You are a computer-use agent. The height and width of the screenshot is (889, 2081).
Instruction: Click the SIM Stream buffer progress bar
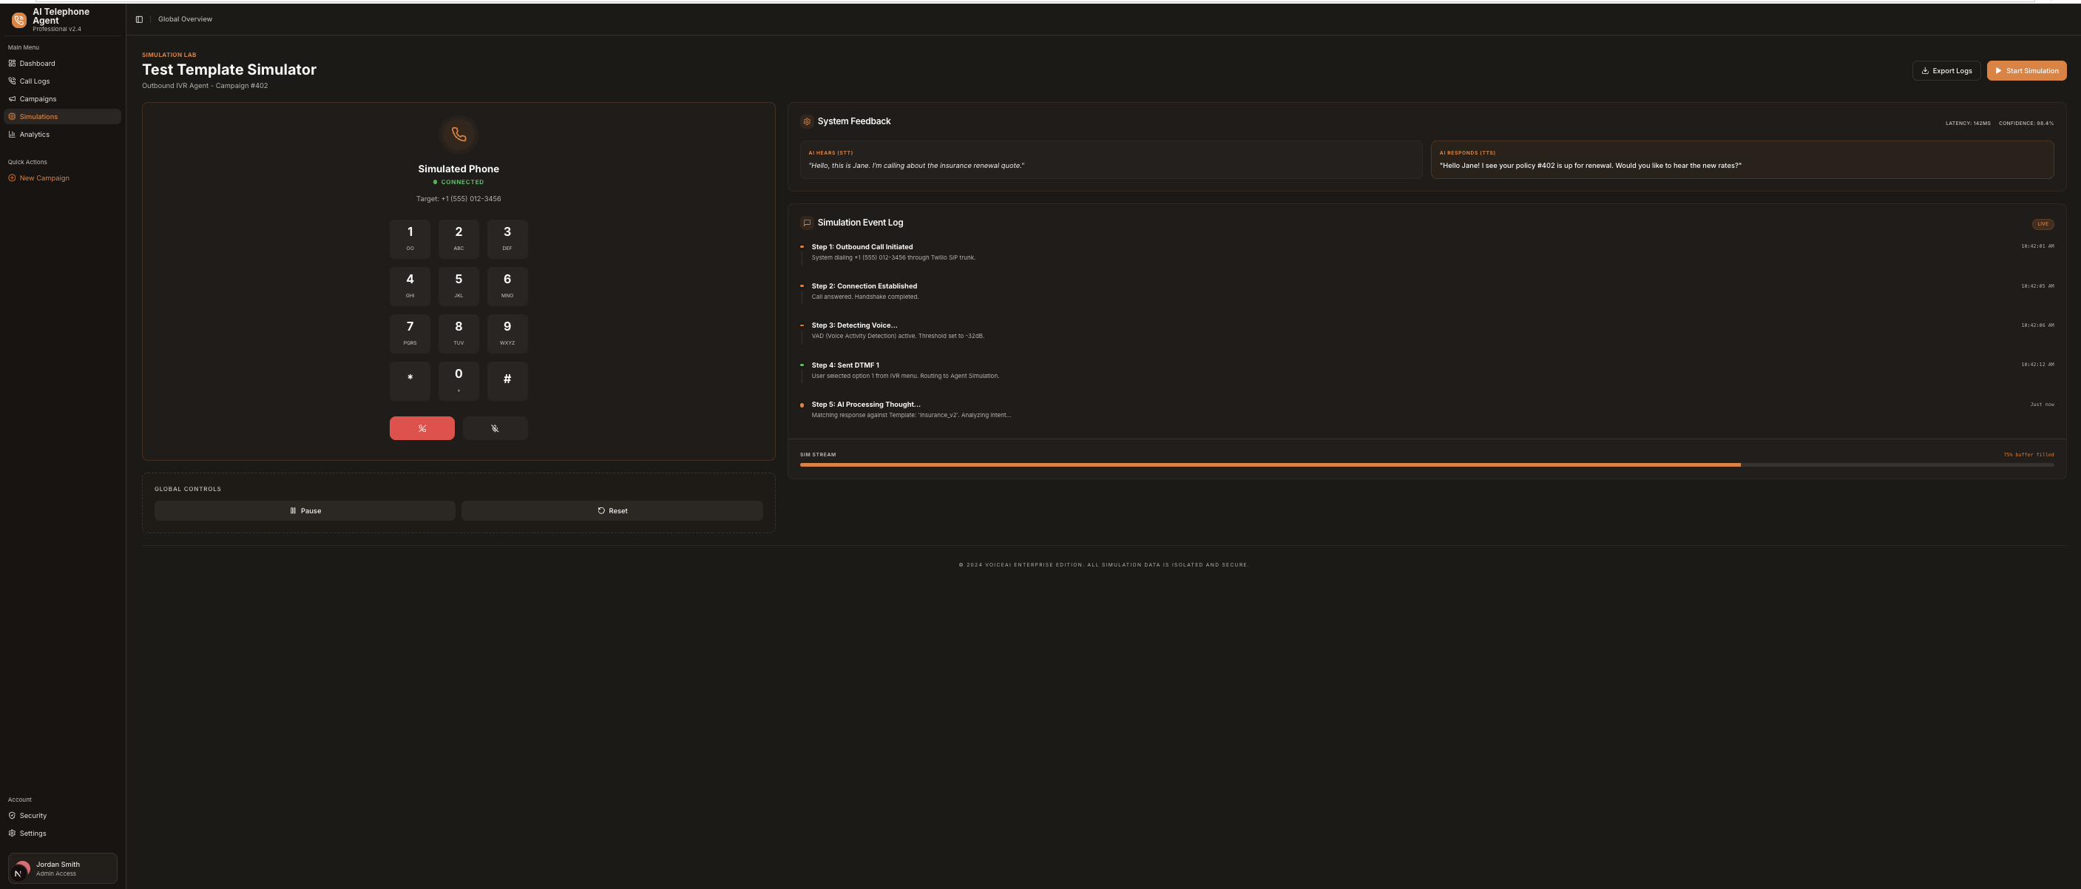coord(1426,464)
